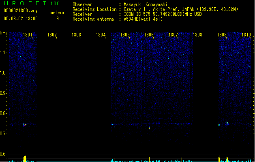This screenshot has width=255, height=162.
Task: Click observer name Masayuki Kobayashi
Action: (x=146, y=4)
